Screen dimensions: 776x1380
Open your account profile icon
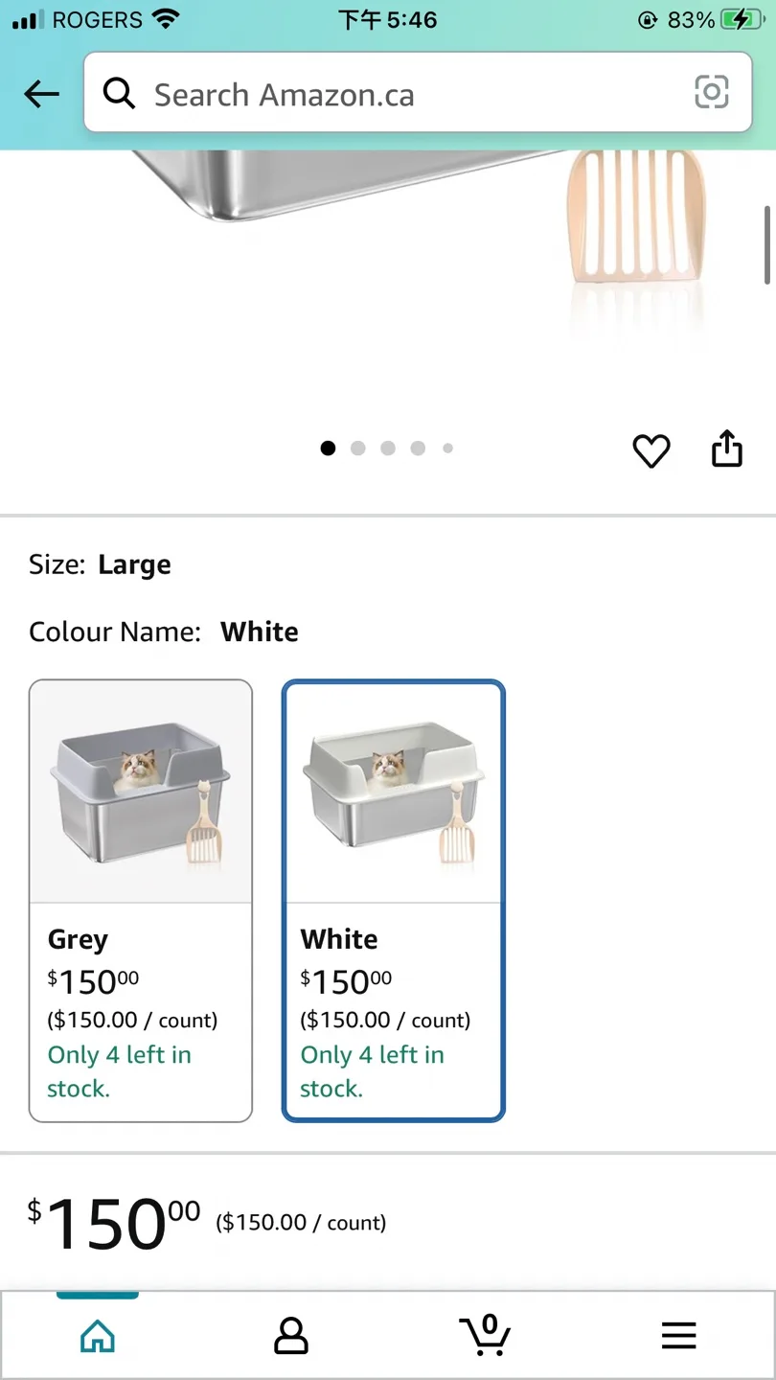(291, 1335)
